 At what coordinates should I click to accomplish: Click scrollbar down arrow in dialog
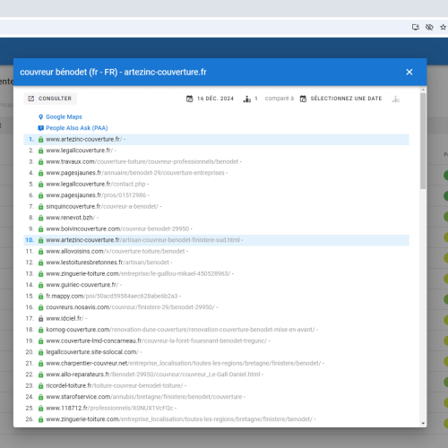[x=423, y=424]
